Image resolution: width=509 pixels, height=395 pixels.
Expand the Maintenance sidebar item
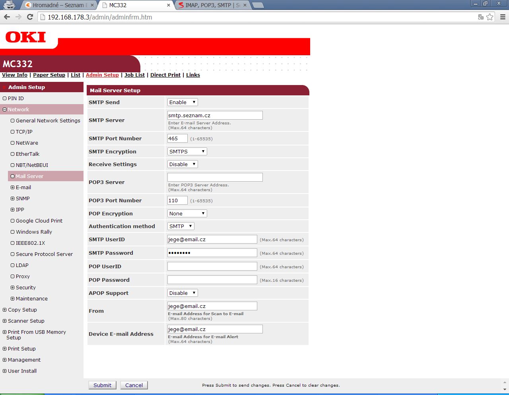[13, 298]
